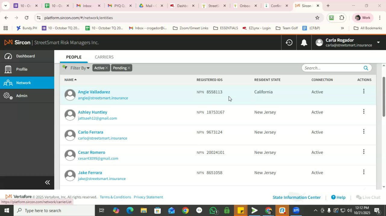Switch to the Onboa browser tab
The image size is (386, 216).
[244, 6]
